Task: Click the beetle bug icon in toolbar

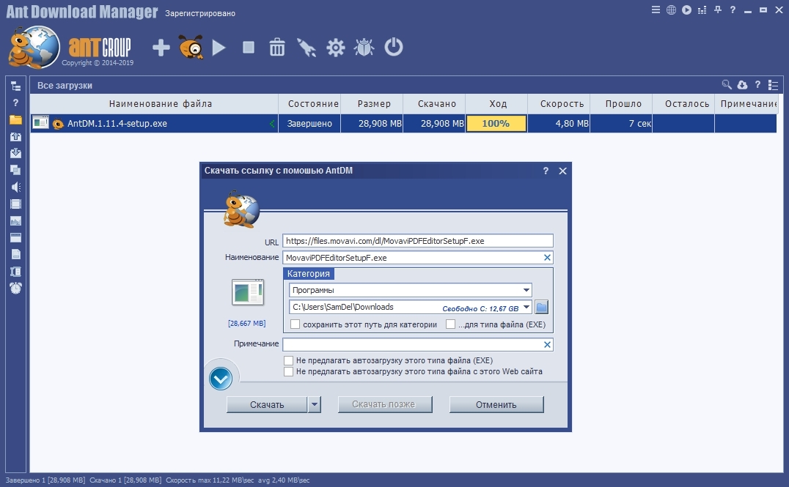Action: [x=364, y=48]
